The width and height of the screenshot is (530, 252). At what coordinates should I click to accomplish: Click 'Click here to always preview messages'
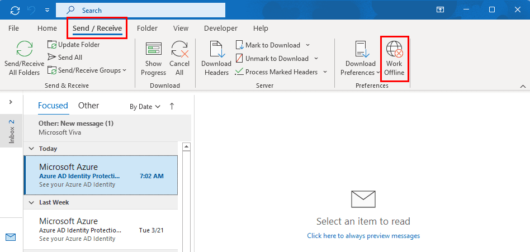coord(363,236)
